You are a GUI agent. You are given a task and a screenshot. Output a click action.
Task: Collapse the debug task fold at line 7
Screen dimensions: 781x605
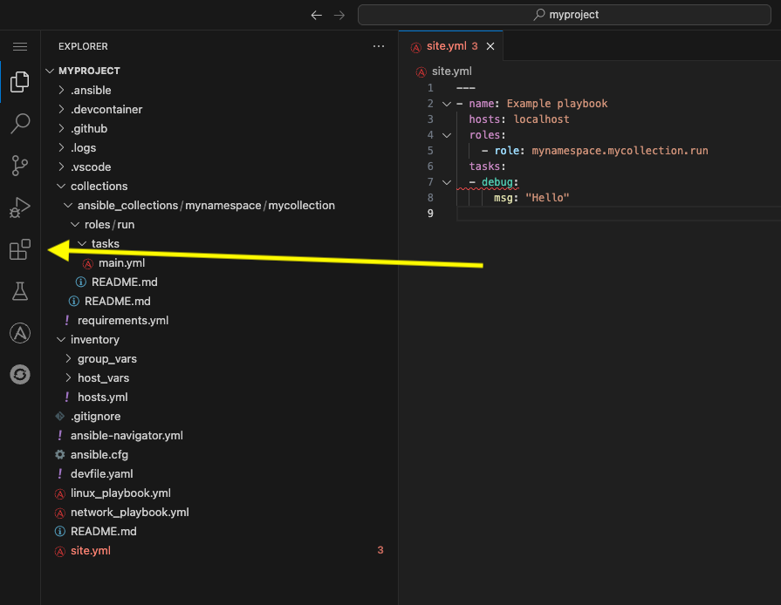coord(446,181)
